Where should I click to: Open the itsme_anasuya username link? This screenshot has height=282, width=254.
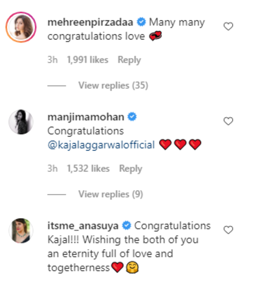[x=83, y=226]
